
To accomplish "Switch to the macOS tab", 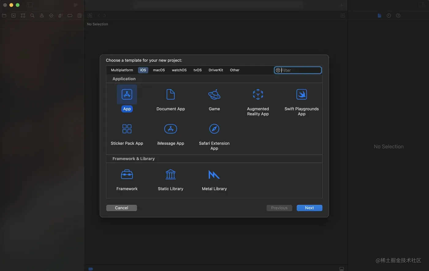I will click(x=159, y=70).
